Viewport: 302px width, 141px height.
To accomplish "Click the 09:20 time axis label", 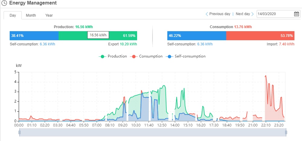I will 123,125.
